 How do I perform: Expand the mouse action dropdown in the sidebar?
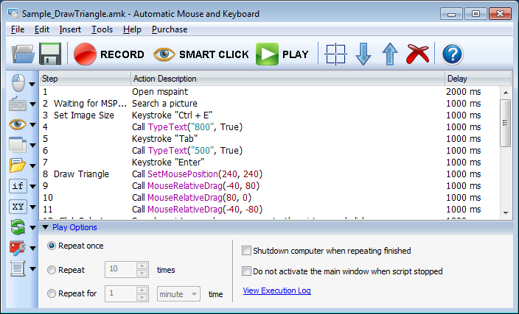tap(32, 83)
